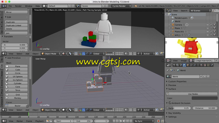Click the Duplicate Linked button

click(x=16, y=25)
